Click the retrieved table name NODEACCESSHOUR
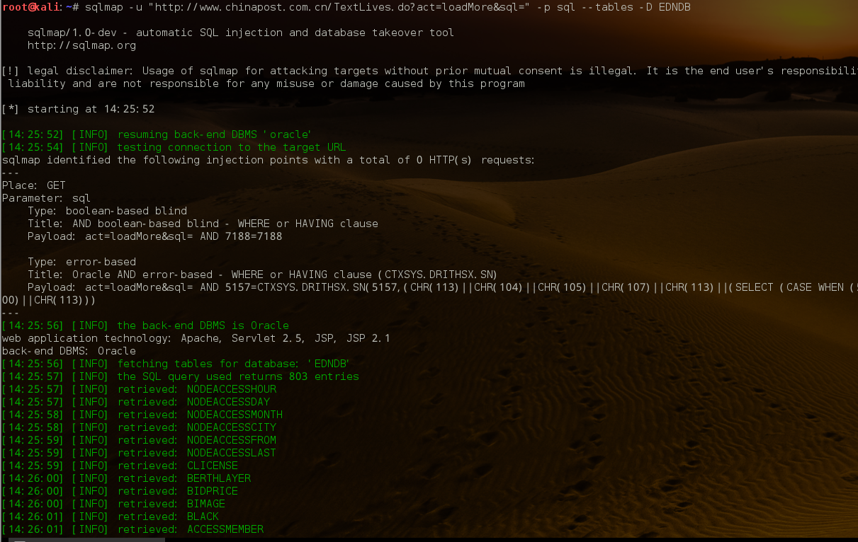The width and height of the screenshot is (858, 542). [x=232, y=389]
